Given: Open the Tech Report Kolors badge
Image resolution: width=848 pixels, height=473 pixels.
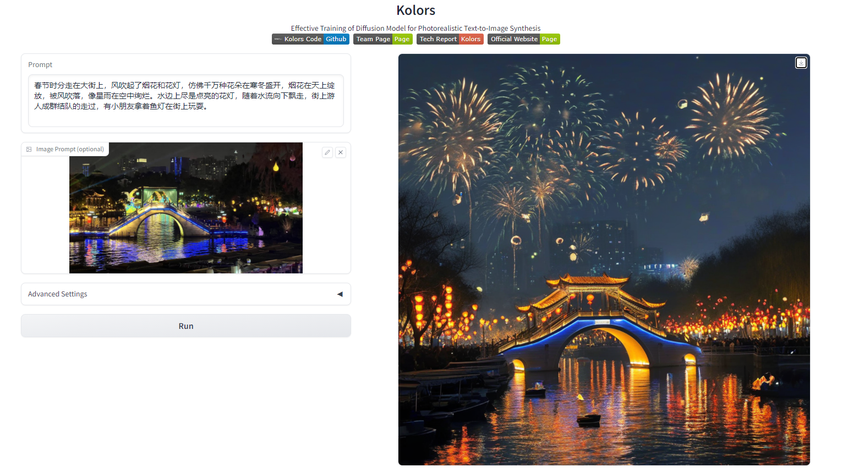Looking at the screenshot, I should pyautogui.click(x=450, y=39).
